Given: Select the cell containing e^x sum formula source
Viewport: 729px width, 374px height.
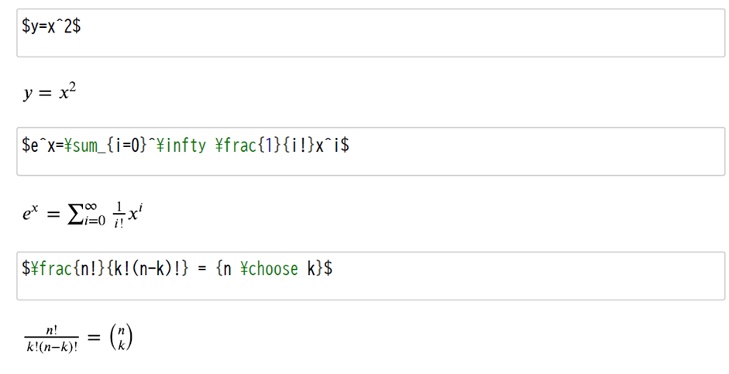Looking at the screenshot, I should coord(370,152).
